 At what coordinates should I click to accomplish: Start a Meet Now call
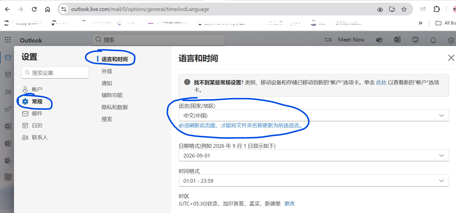pos(345,40)
